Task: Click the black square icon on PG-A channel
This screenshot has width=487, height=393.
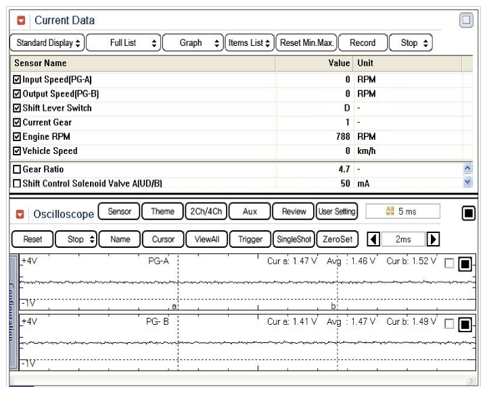Action: pyautogui.click(x=465, y=264)
